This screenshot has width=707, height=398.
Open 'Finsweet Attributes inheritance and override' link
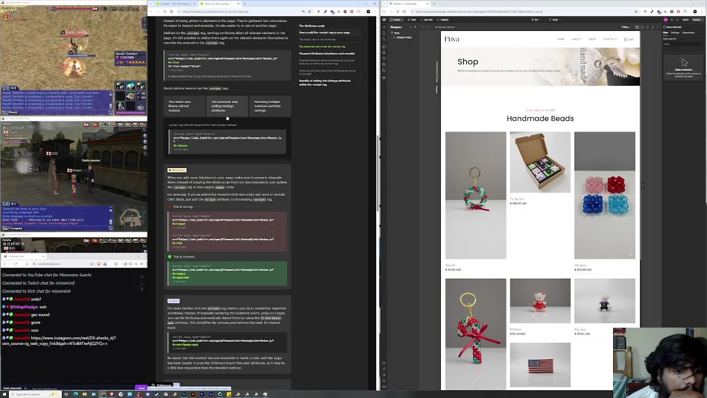click(327, 54)
